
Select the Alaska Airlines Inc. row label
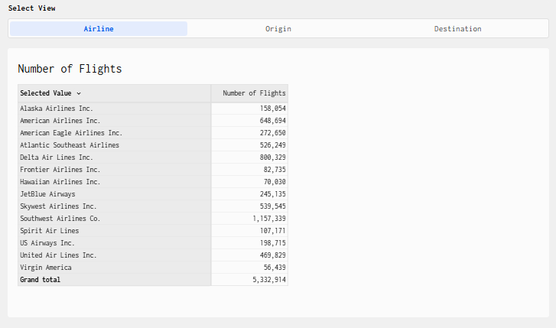click(x=57, y=109)
